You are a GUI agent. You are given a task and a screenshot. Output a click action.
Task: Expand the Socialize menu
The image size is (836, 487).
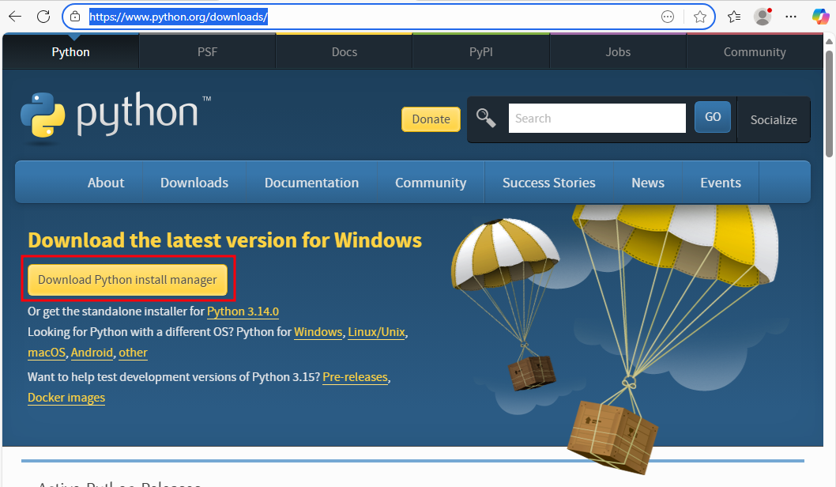(x=773, y=119)
